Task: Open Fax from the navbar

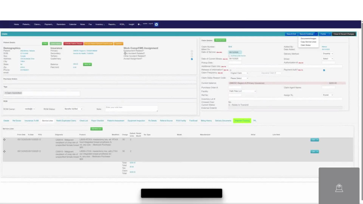Action: tap(90, 24)
